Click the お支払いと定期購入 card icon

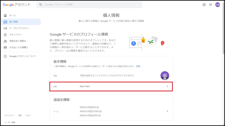5,48
